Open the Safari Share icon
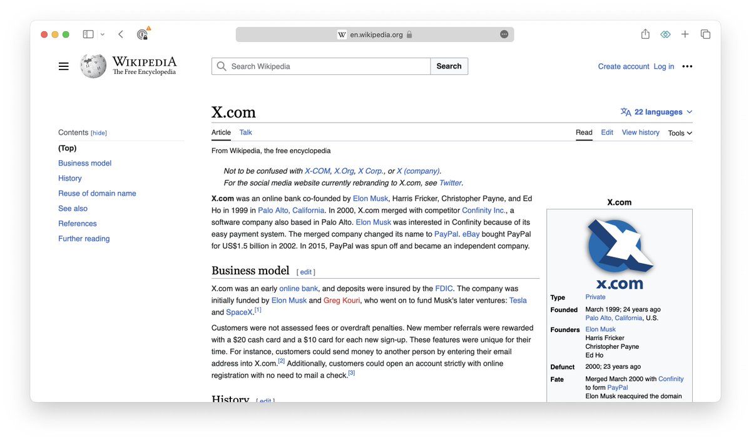Screen dimensions: 751x442 645,34
